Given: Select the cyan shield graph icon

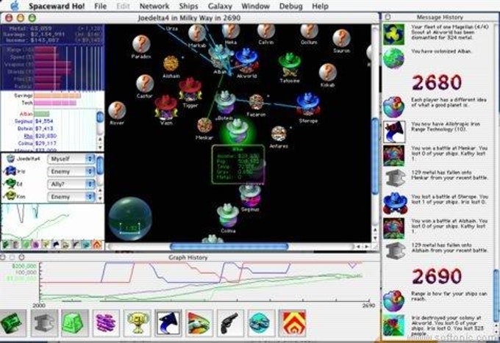Looking at the screenshot, I should (261, 323).
